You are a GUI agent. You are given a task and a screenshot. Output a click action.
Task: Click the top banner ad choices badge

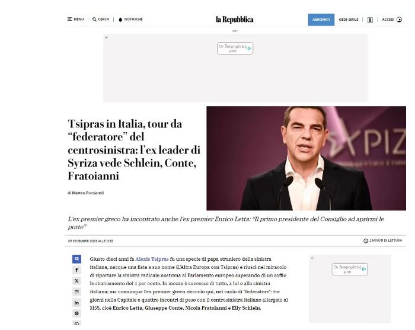(235, 49)
